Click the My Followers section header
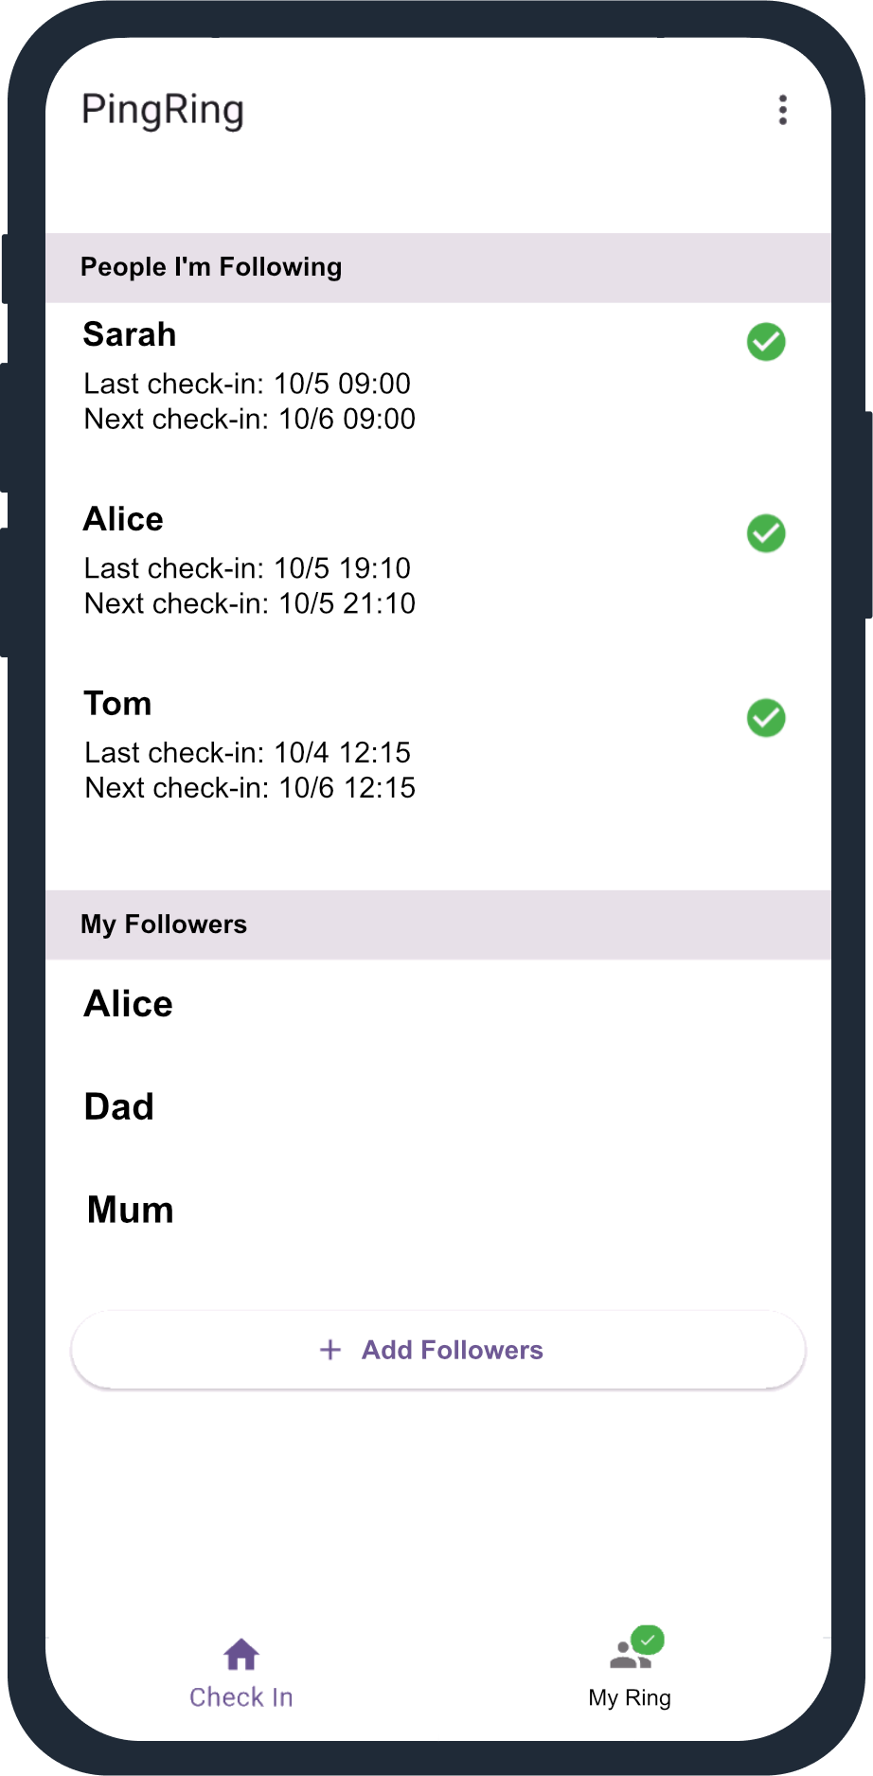This screenshot has width=873, height=1776. pyautogui.click(x=164, y=924)
